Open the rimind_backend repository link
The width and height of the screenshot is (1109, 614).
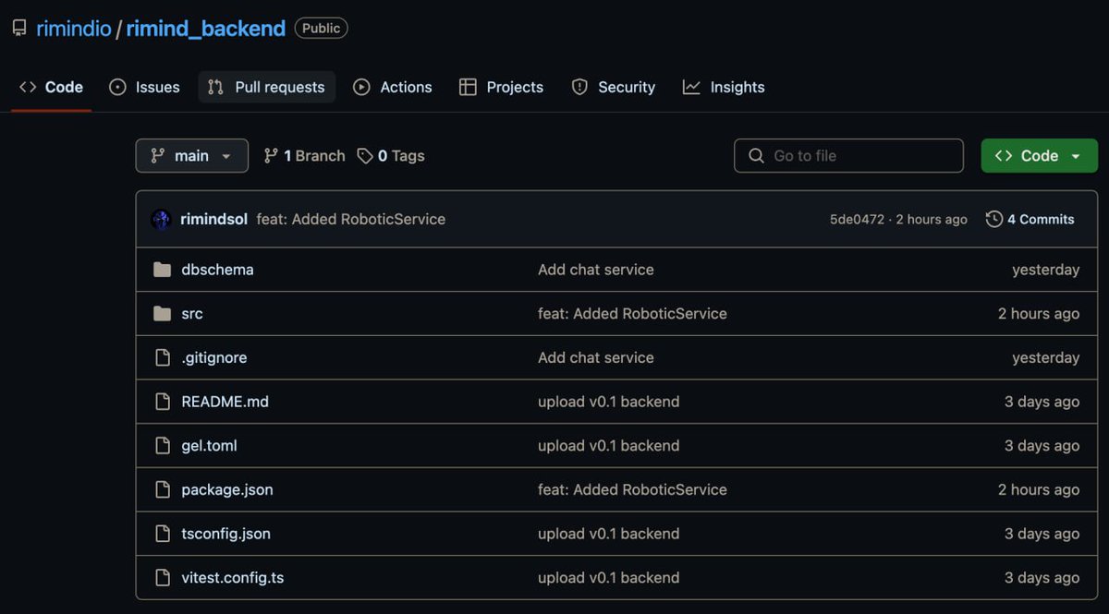click(x=206, y=29)
